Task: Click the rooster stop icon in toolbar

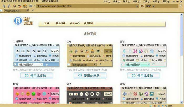Action: coord(14,6)
